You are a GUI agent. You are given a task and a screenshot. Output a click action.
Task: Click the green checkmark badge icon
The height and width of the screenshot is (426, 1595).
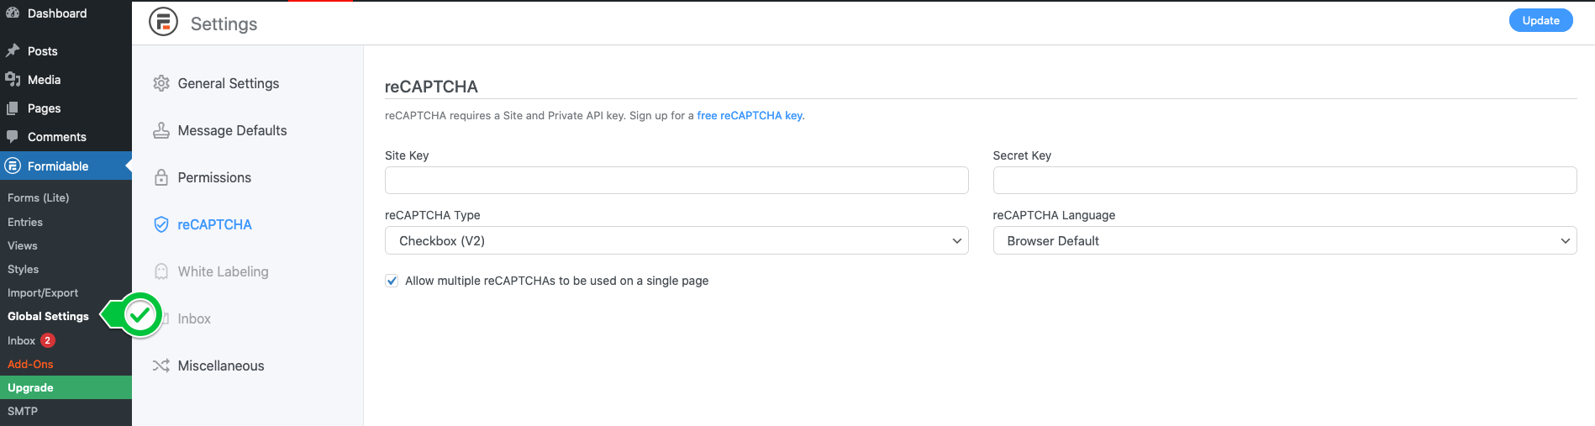(140, 315)
